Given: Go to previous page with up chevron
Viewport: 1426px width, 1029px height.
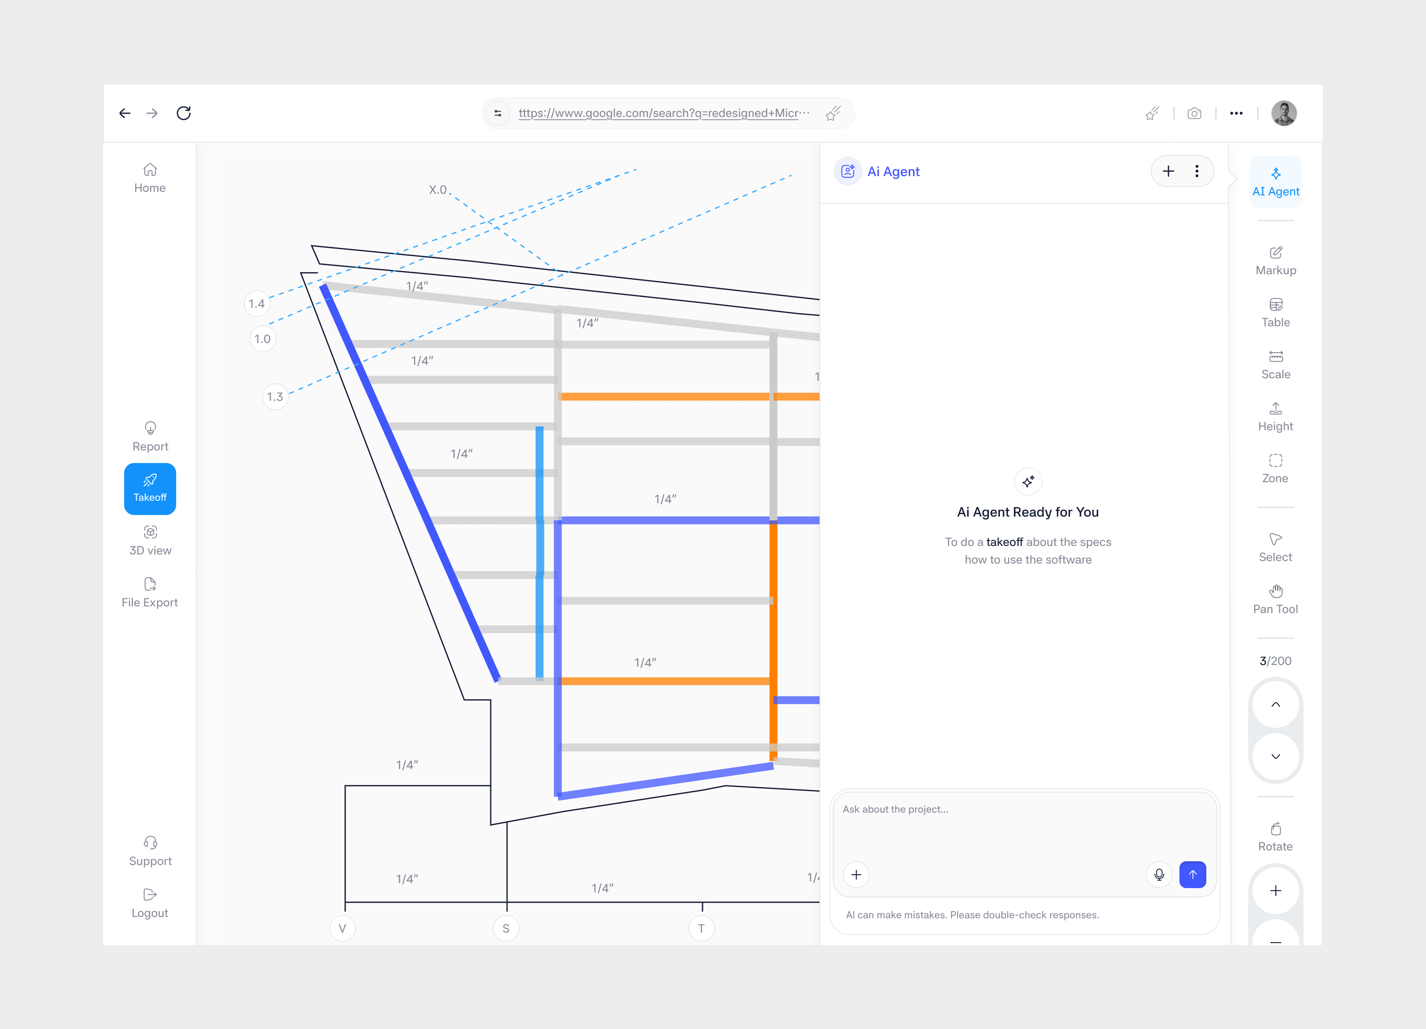Looking at the screenshot, I should (1275, 704).
